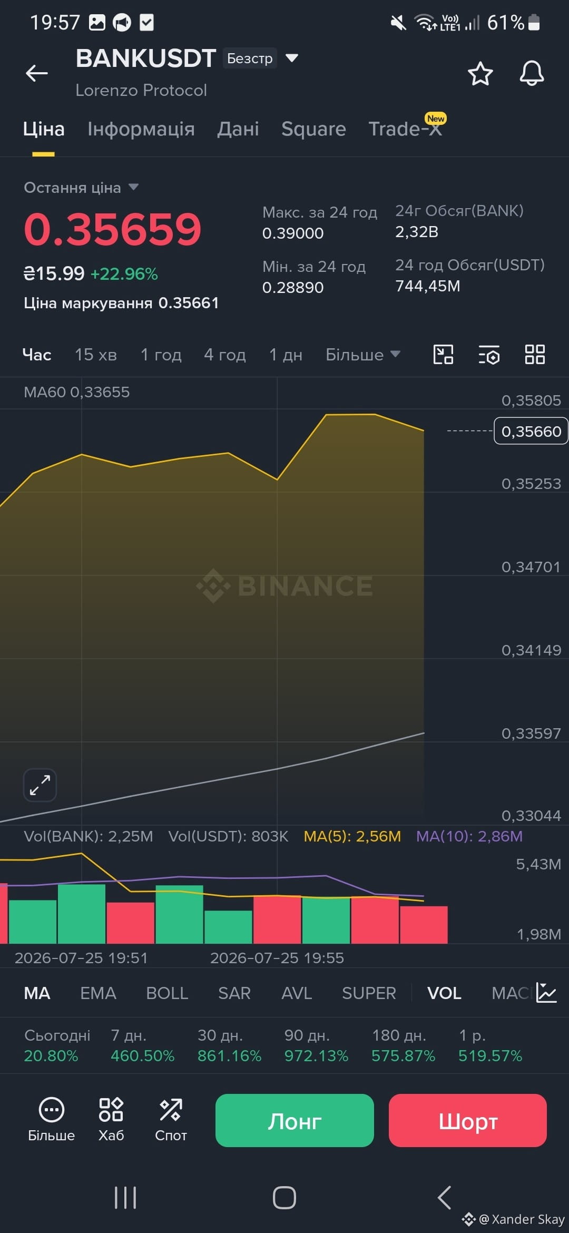
Task: Tap the green Лонг button
Action: point(295,1120)
